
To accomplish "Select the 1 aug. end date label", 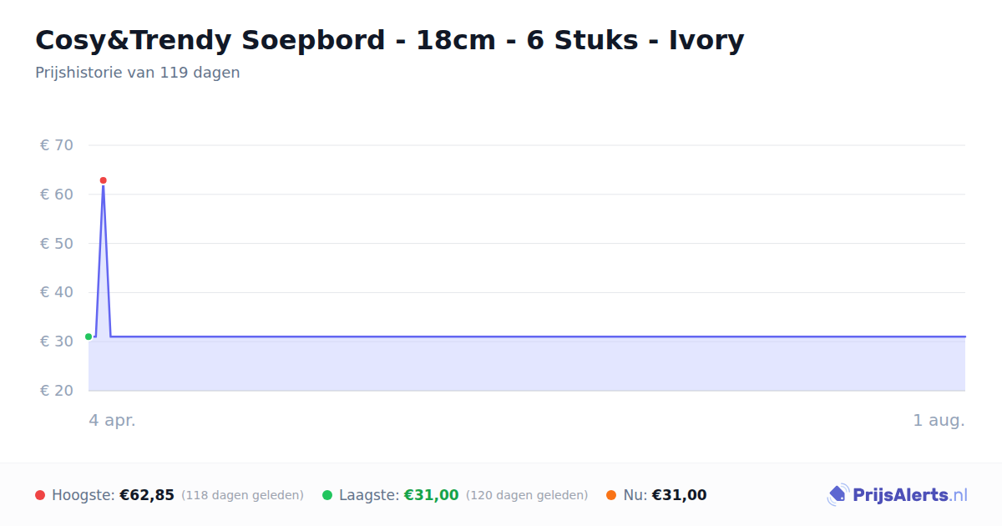I will click(x=939, y=420).
